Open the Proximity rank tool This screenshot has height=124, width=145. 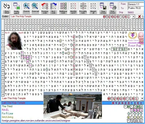(x=83, y=6)
